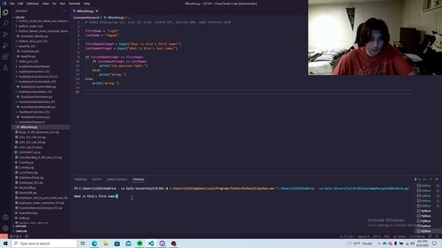
Task: Open the Edit menu
Action: click(21, 3)
